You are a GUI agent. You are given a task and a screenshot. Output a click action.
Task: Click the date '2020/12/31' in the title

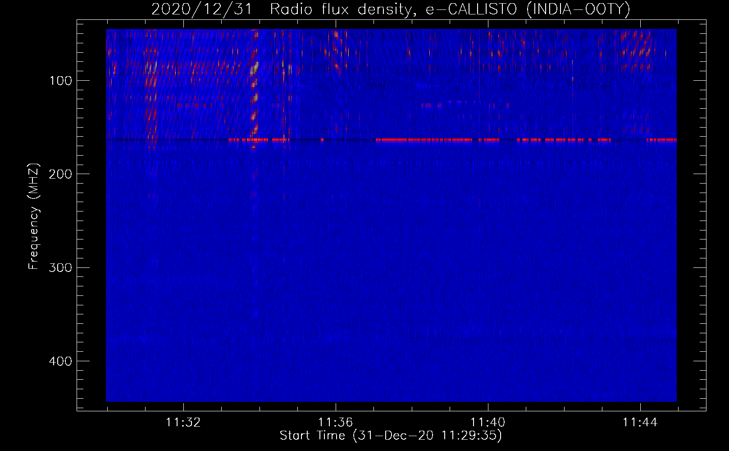click(x=202, y=9)
